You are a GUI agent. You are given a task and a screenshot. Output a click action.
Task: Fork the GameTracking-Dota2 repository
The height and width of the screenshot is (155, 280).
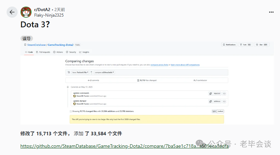click(x=245, y=45)
